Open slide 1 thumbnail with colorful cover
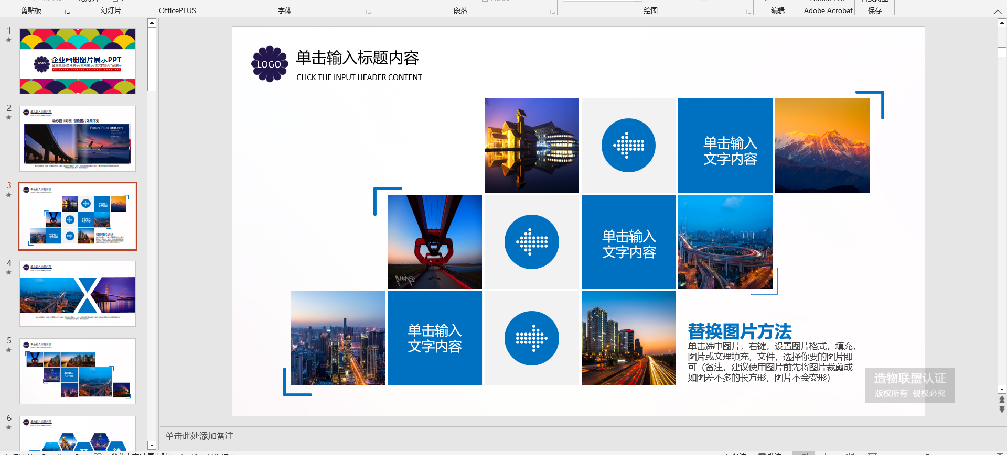 (x=78, y=61)
